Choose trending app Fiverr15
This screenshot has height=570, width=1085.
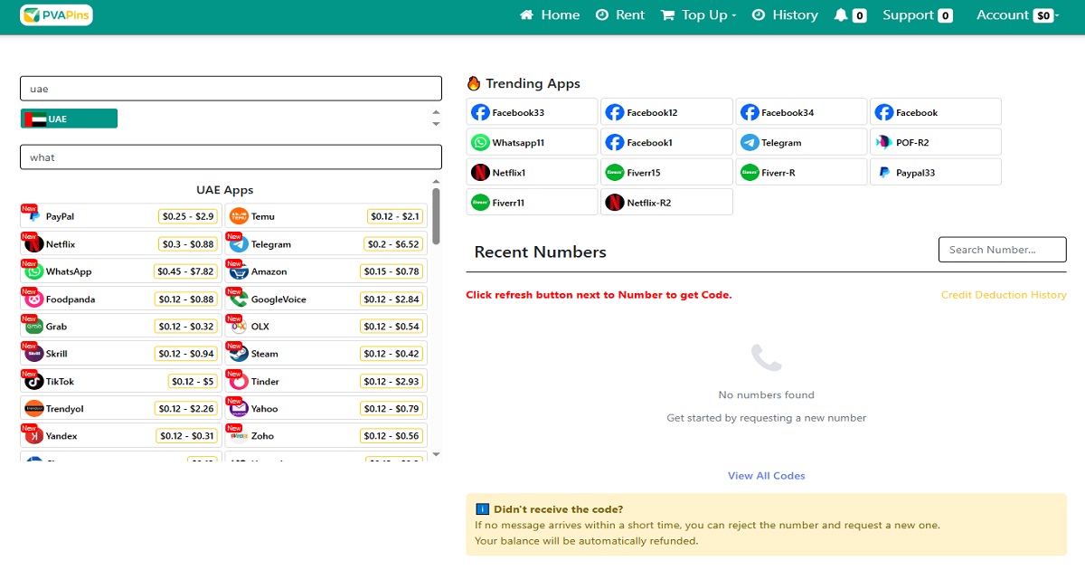pyautogui.click(x=666, y=172)
